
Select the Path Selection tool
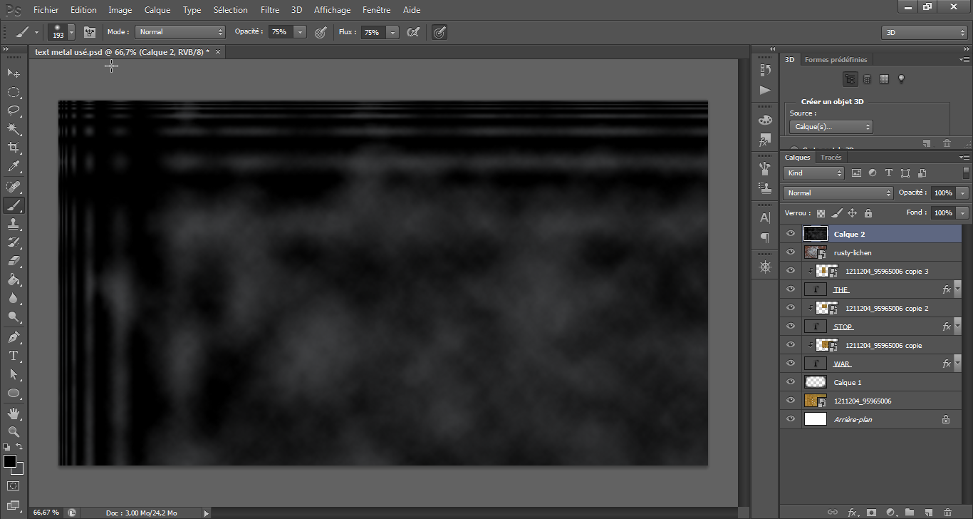tap(14, 374)
